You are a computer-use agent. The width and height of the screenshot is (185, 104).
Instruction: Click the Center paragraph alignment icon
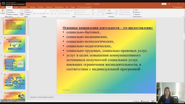point(62,14)
